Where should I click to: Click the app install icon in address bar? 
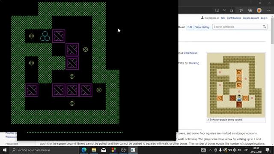point(217,10)
